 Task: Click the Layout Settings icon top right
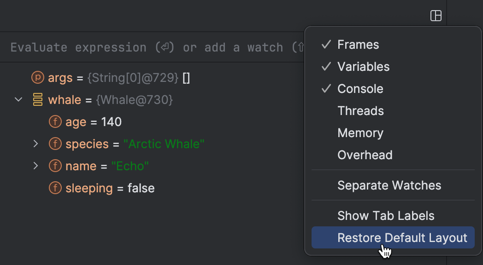pyautogui.click(x=436, y=15)
